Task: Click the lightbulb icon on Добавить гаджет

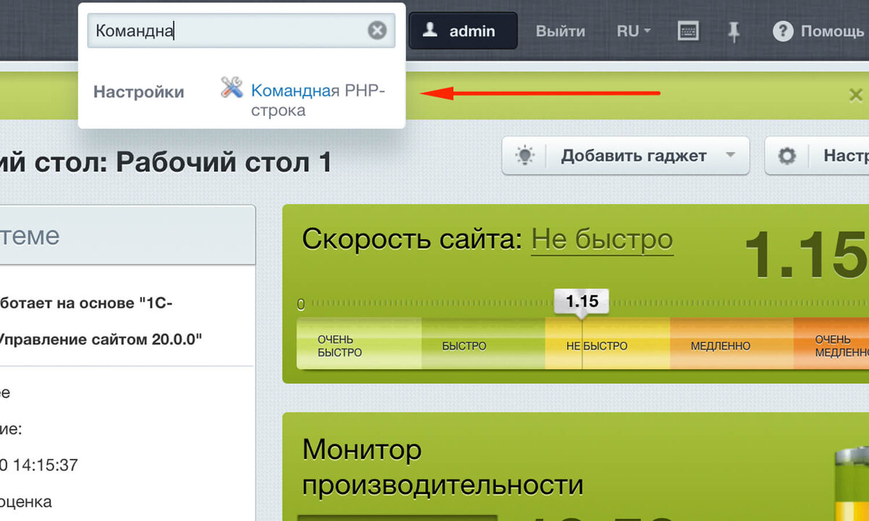Action: pos(524,155)
